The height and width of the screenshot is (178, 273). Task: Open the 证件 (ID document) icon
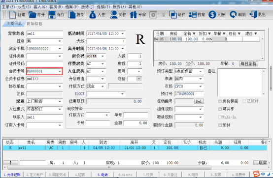173,15
